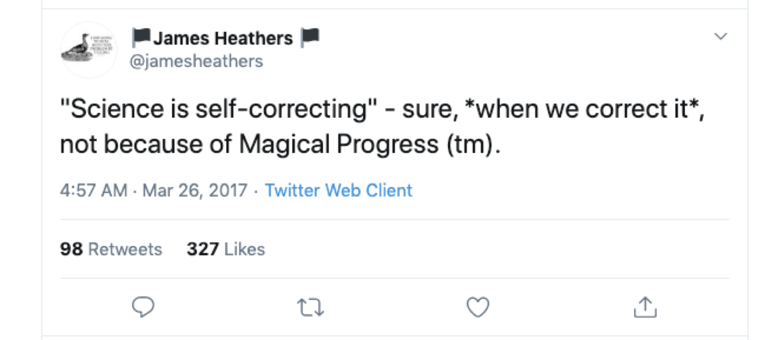Viewport: 765px width, 340px height.
Task: Open the Twitter Web Client link
Action: coord(339,190)
